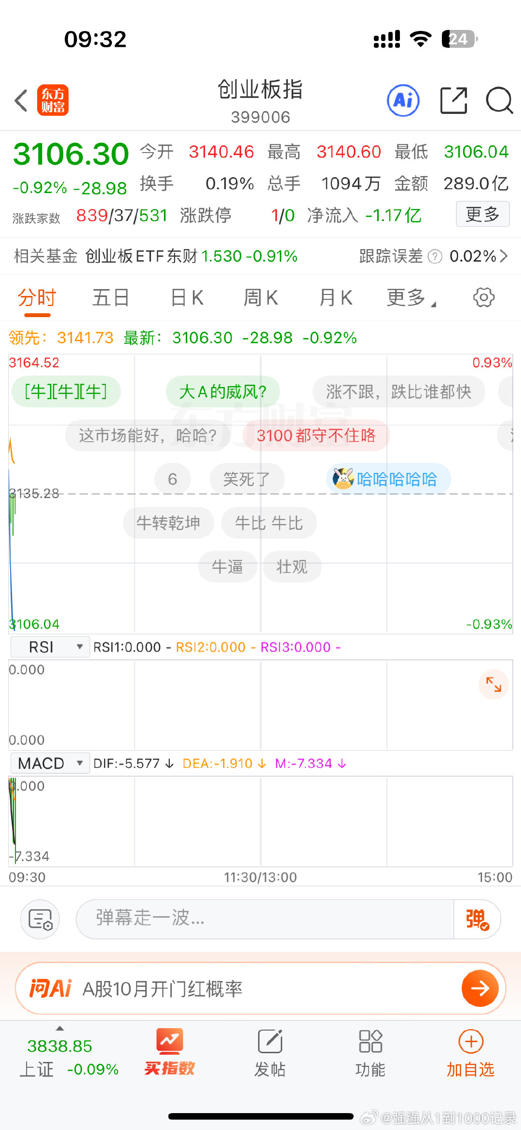Tap the 3106.30 current price
521x1130 pixels.
click(71, 154)
